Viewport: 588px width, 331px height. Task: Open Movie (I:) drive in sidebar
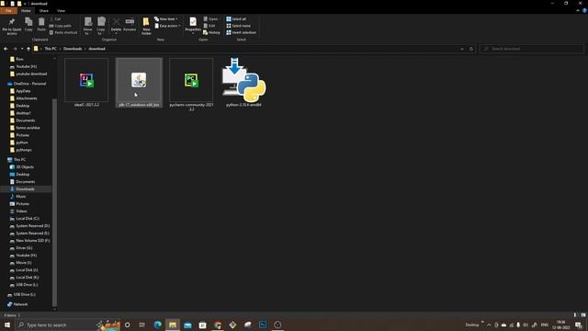coord(23,263)
